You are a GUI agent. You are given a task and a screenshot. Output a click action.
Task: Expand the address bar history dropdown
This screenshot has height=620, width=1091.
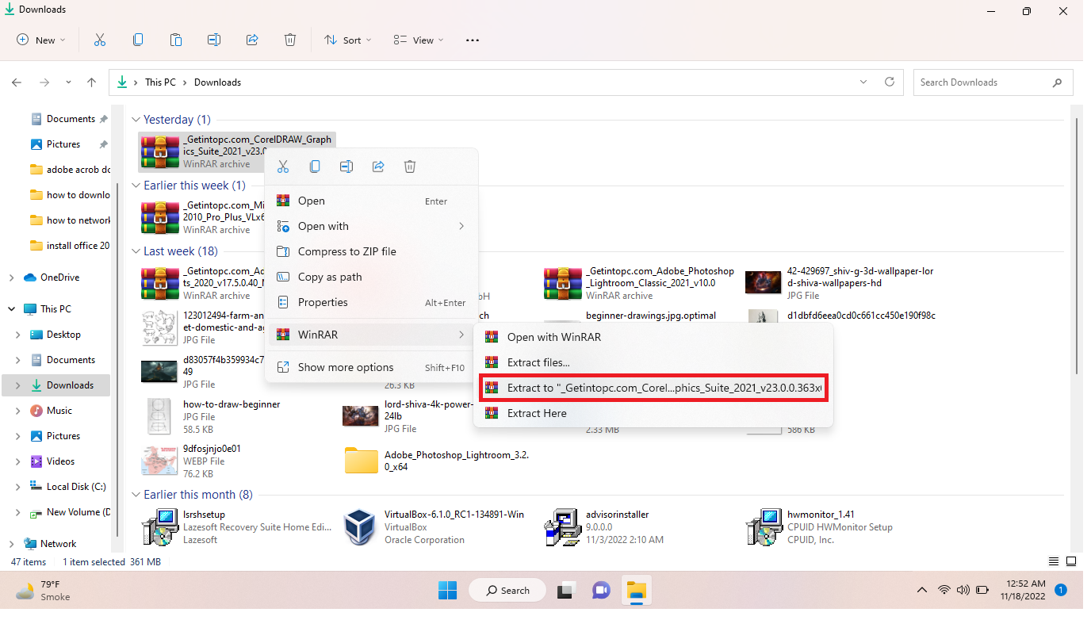tap(863, 82)
